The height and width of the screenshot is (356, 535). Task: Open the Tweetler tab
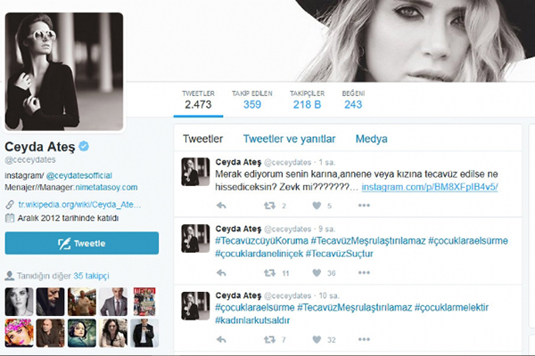(202, 139)
